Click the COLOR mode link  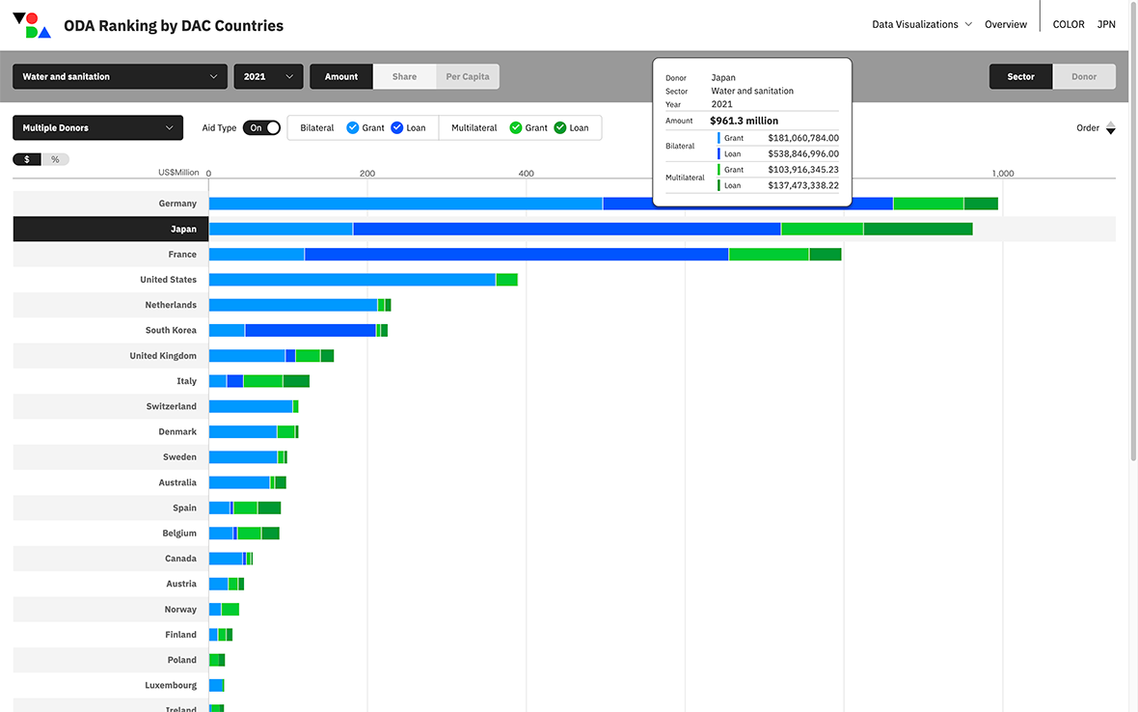tap(1068, 25)
